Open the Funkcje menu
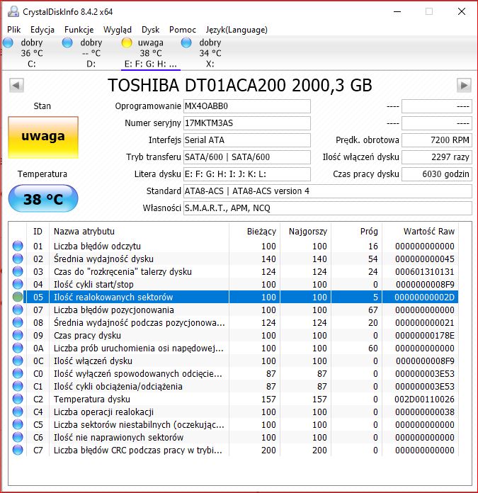The image size is (478, 493). (79, 30)
